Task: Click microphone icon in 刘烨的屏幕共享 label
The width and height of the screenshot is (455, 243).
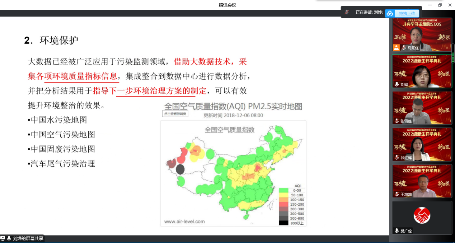Action: point(9,238)
